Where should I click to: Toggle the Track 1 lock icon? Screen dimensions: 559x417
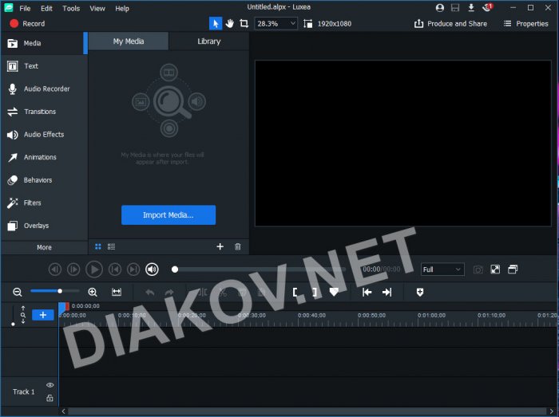click(50, 398)
